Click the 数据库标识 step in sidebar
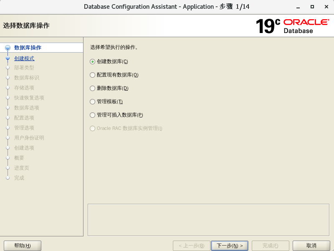This screenshot has height=251, width=334. point(27,78)
